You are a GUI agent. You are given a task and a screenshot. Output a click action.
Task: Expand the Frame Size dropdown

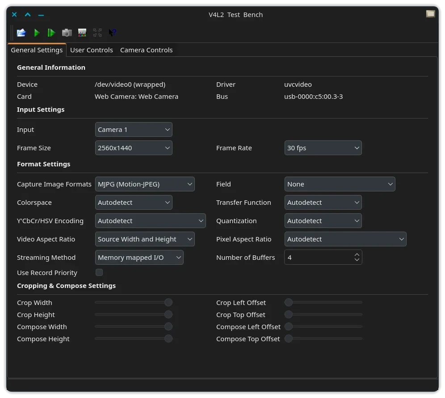[x=134, y=148]
